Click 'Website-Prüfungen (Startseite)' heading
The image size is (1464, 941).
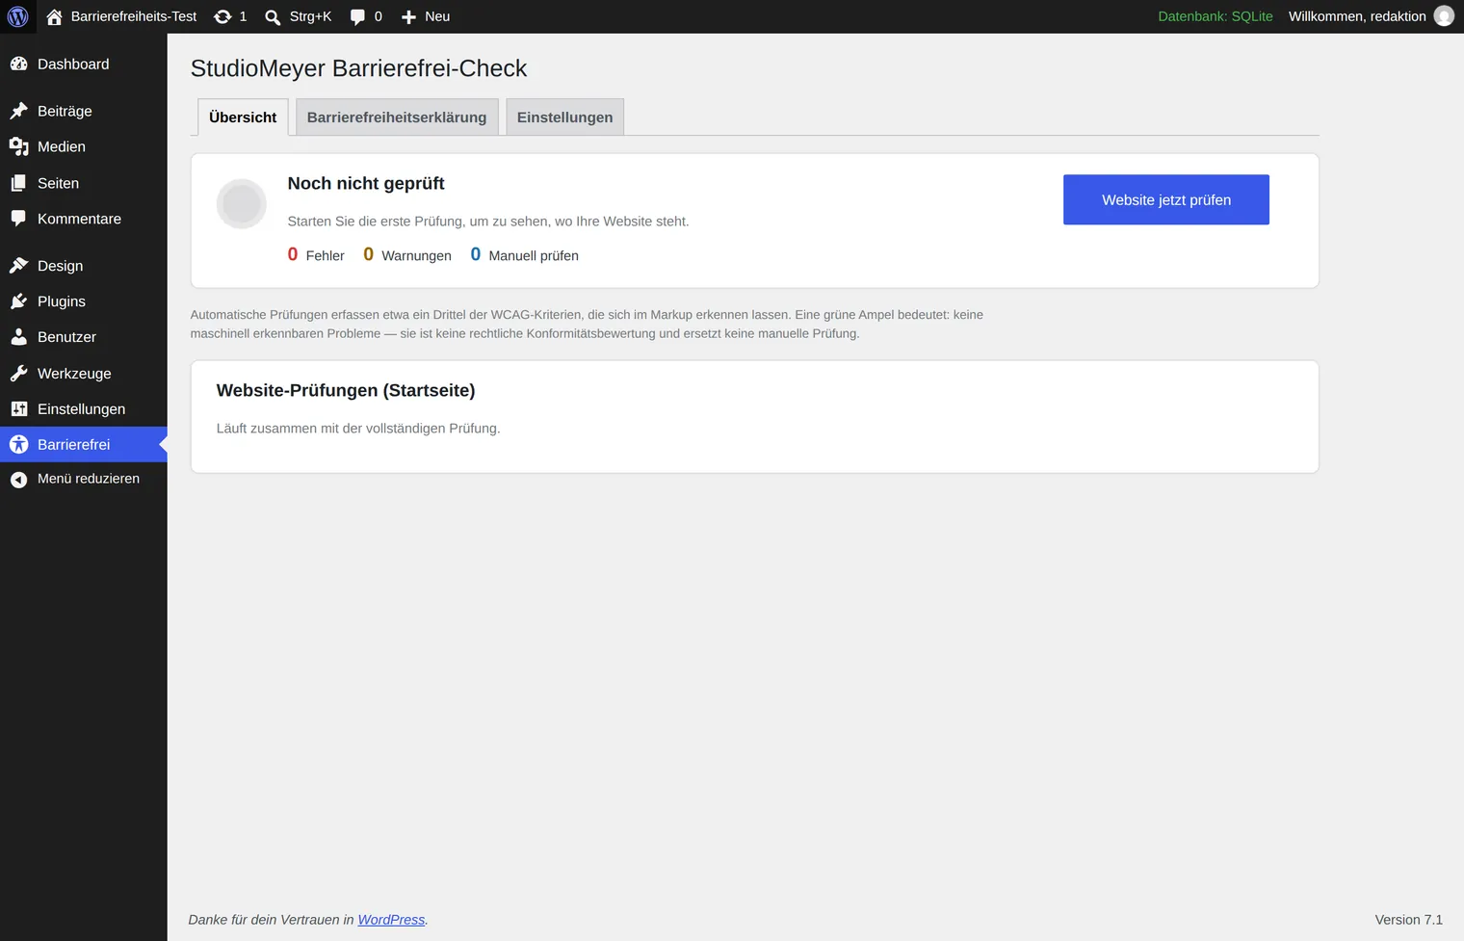pyautogui.click(x=346, y=390)
